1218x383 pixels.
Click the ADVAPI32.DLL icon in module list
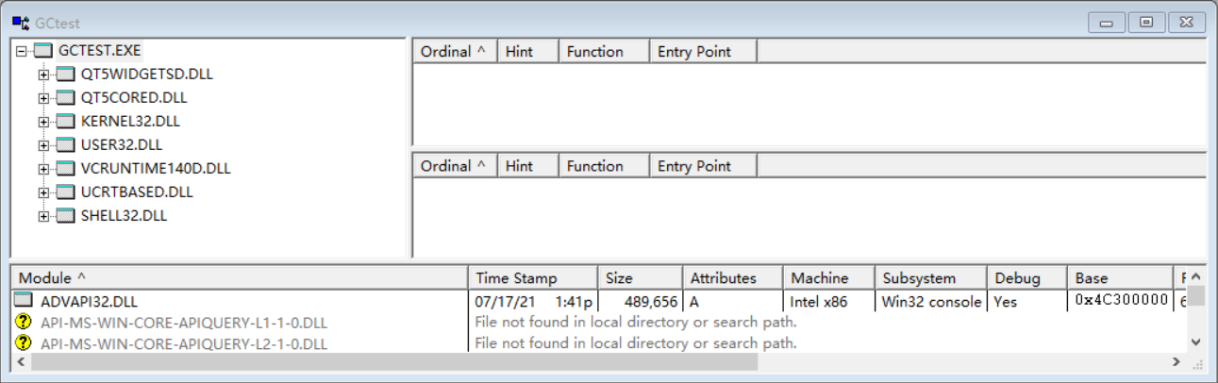point(24,301)
